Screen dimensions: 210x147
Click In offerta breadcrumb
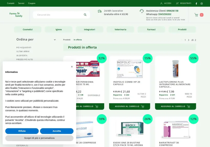coord(78,40)
